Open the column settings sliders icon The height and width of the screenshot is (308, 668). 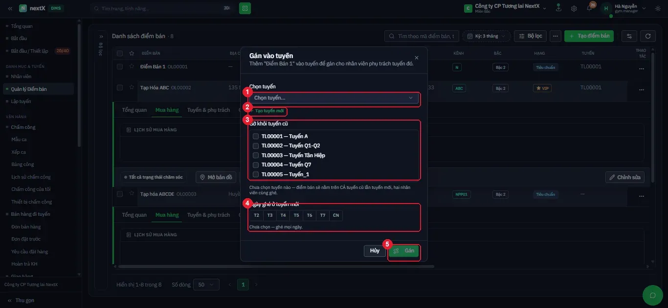pos(629,36)
